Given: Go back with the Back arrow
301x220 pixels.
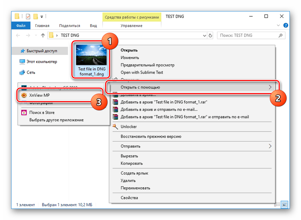Looking at the screenshot, I should (18, 35).
